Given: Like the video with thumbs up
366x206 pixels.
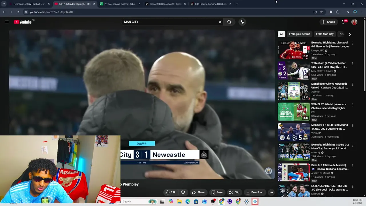Looking at the screenshot, I should click(x=171, y=192).
